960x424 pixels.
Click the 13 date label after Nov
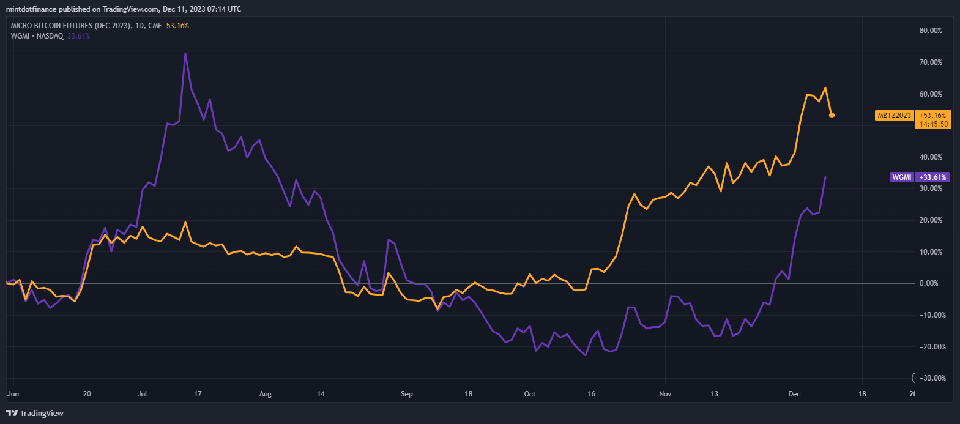714,394
